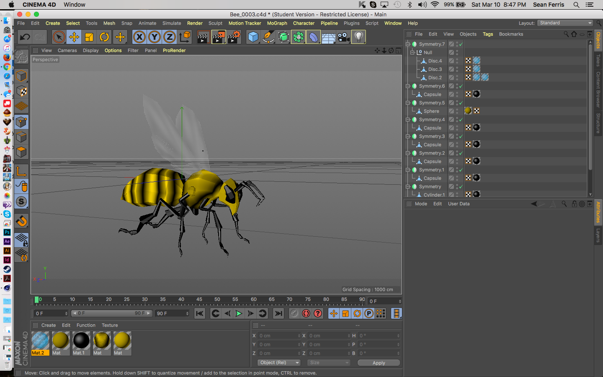Toggle Y-axis lock button
Screen dimensions: 603x377
[x=155, y=37]
